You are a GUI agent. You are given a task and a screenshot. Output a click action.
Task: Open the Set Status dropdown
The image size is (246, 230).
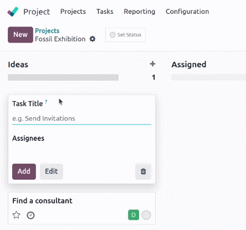click(125, 35)
